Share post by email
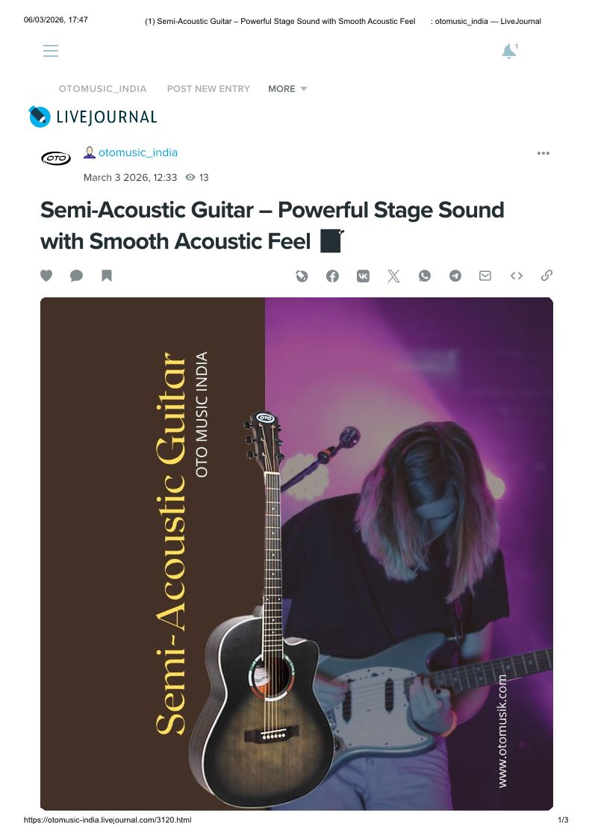The image size is (592, 839). 485,276
